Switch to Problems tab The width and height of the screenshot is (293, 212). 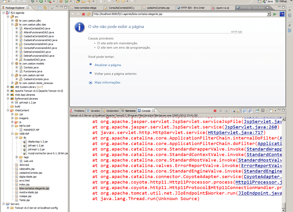coord(77,111)
